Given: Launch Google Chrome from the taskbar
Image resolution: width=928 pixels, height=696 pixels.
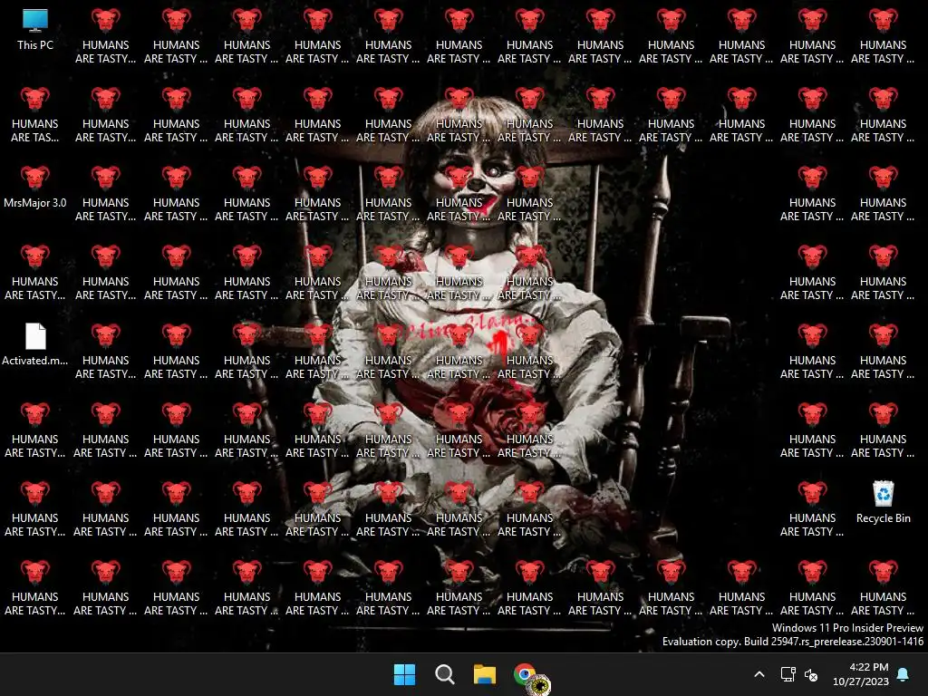Looking at the screenshot, I should 525,674.
